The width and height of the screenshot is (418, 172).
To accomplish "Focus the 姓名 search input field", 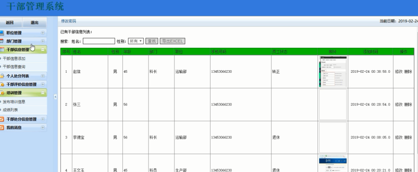I will [x=99, y=41].
